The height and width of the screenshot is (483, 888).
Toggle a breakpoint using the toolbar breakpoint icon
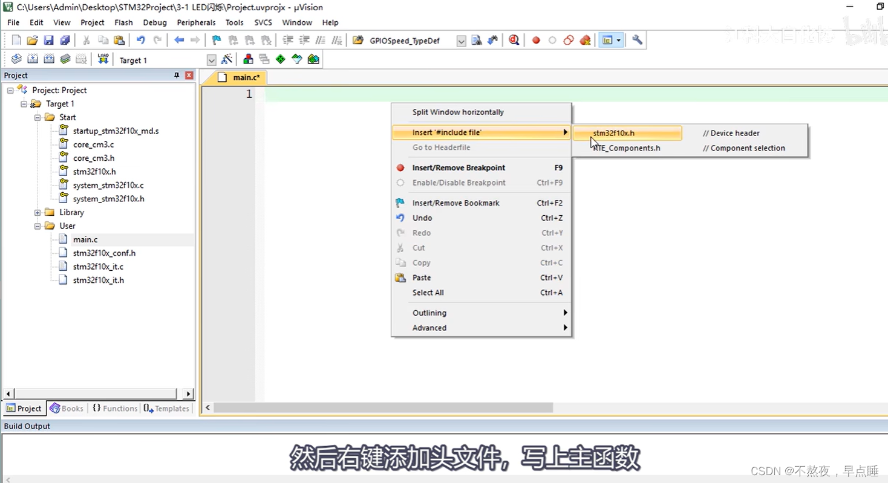tap(535, 40)
